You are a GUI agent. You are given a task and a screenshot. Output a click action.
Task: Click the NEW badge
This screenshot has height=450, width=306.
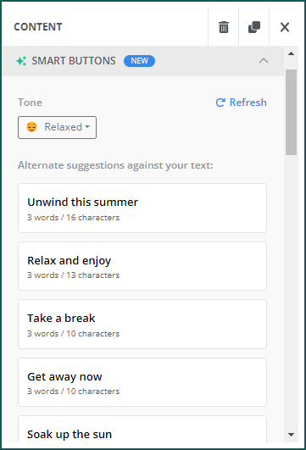[x=139, y=61]
